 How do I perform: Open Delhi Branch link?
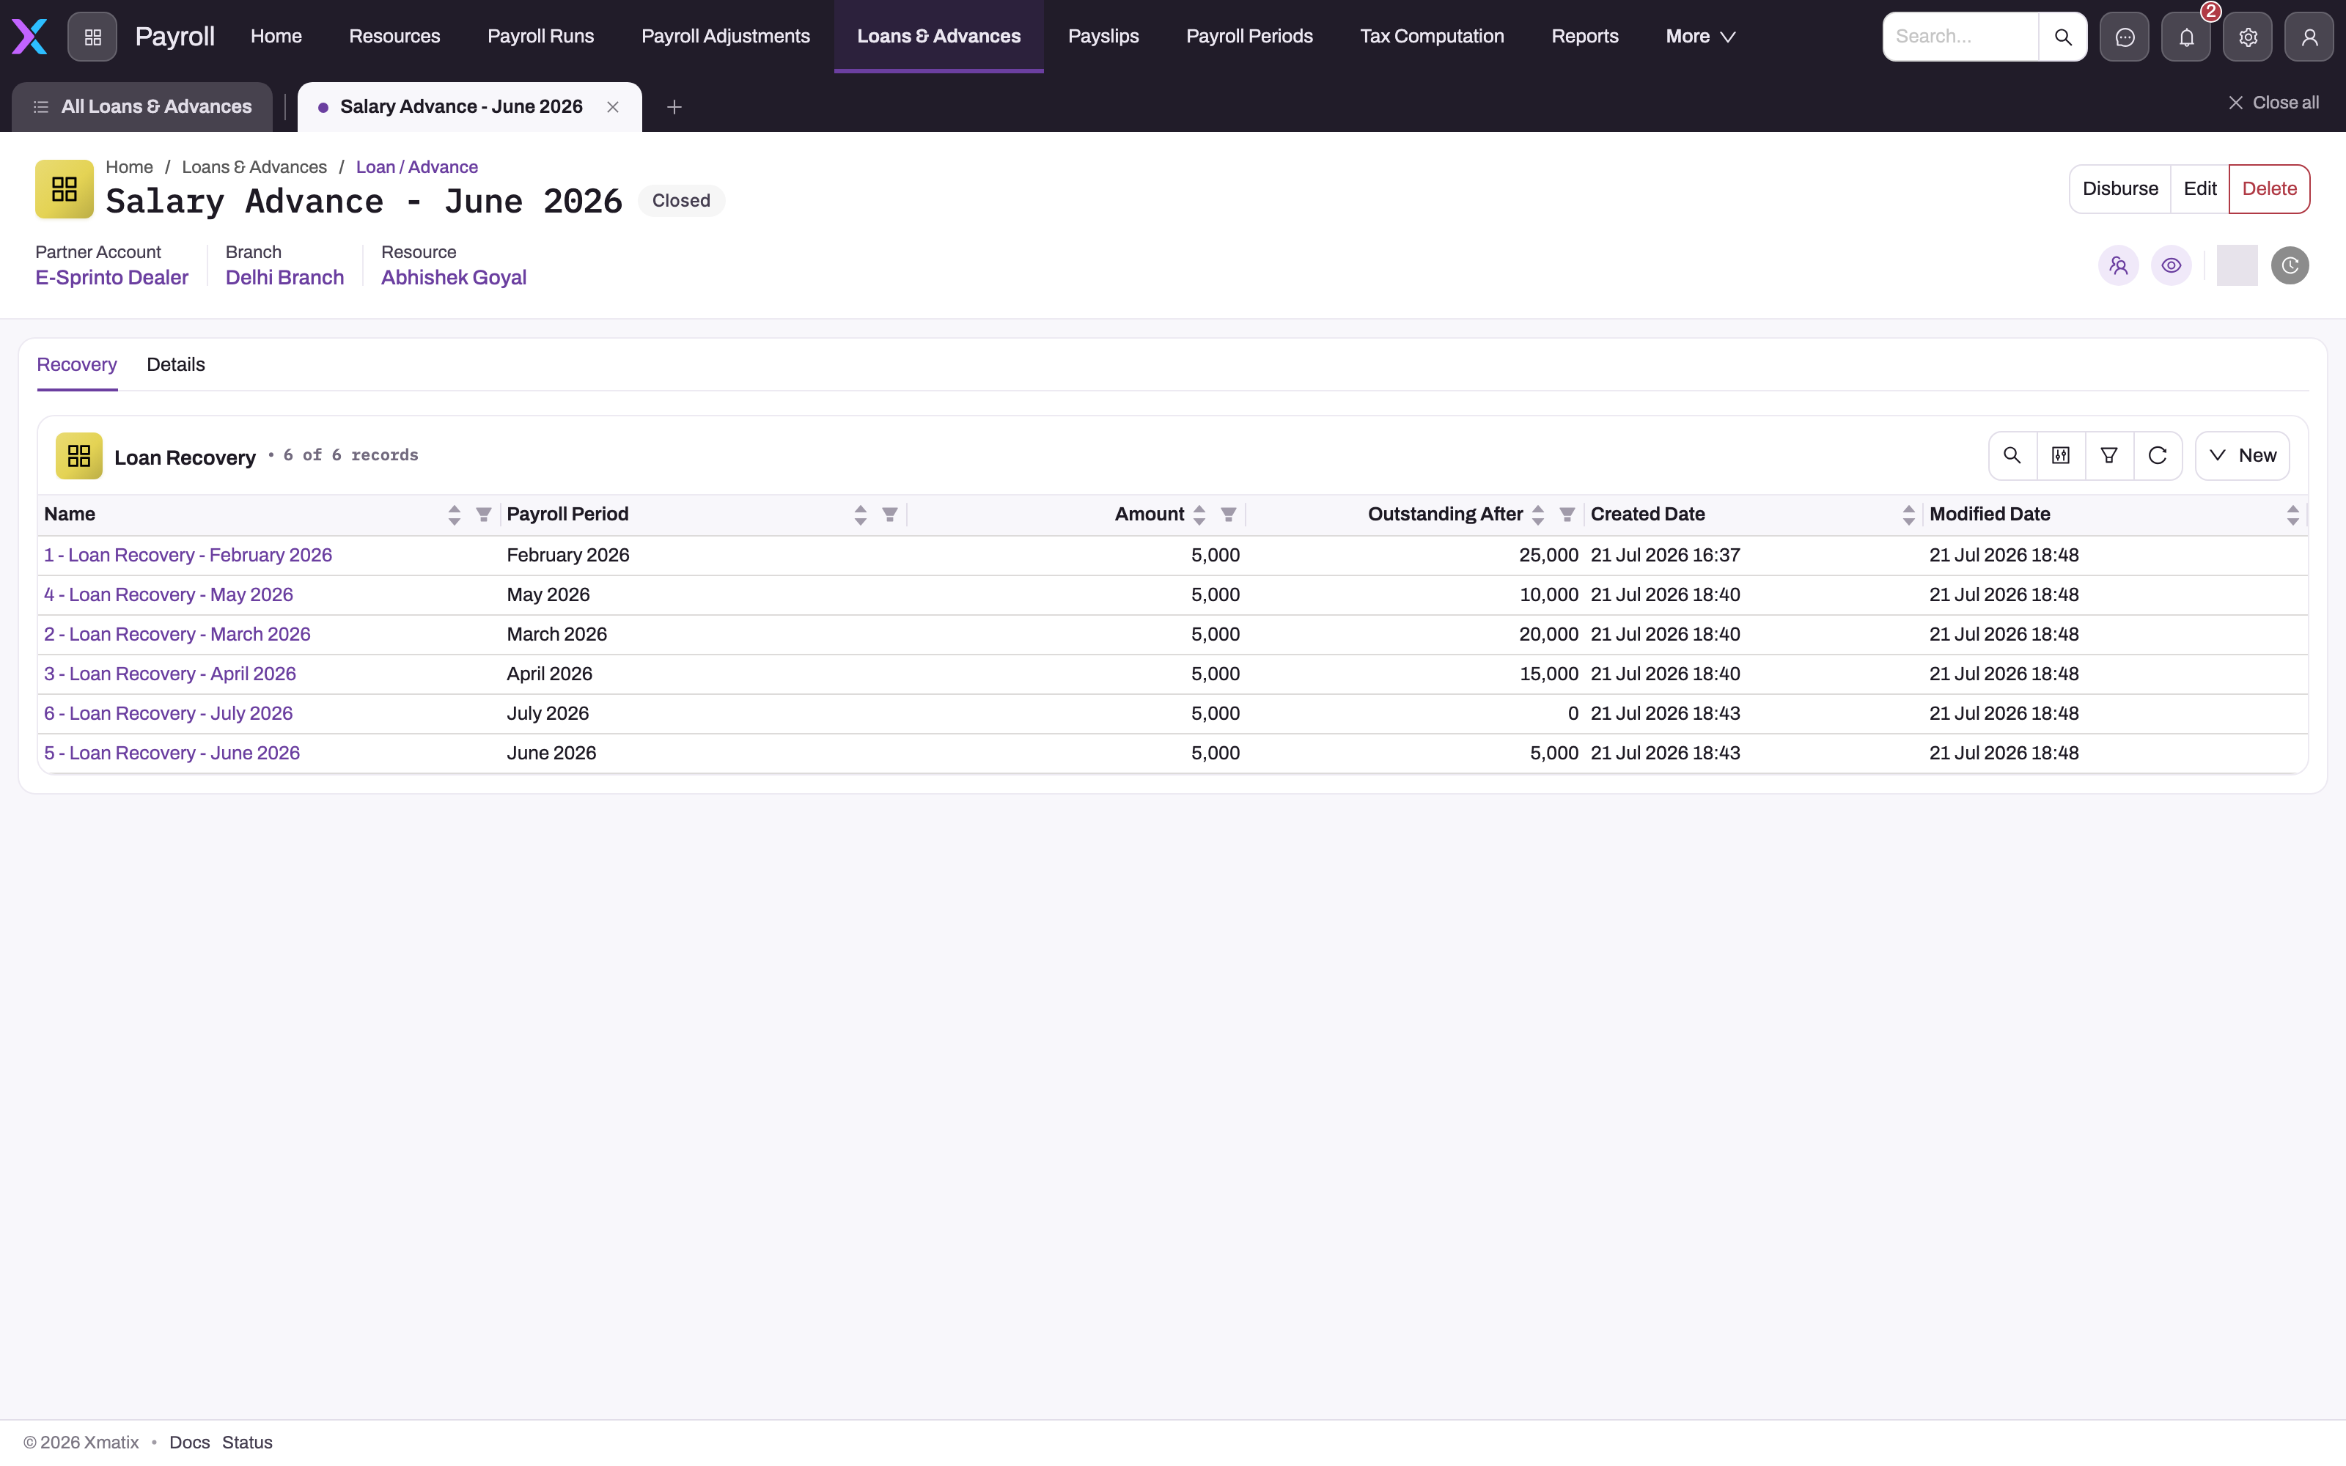[285, 279]
